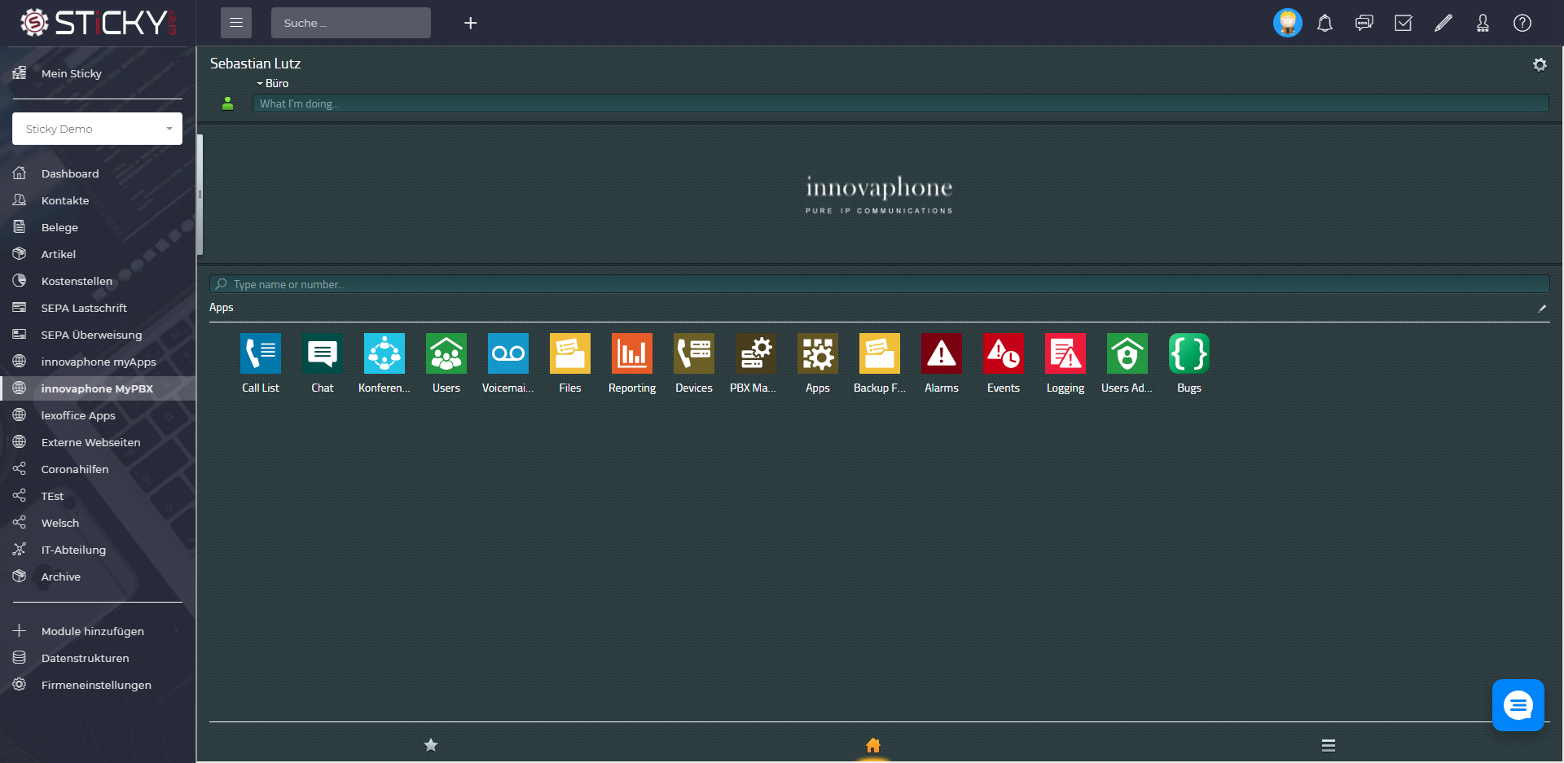Image resolution: width=1564 pixels, height=763 pixels.
Task: Open Firmeneinstellungen in the sidebar
Action: [98, 685]
